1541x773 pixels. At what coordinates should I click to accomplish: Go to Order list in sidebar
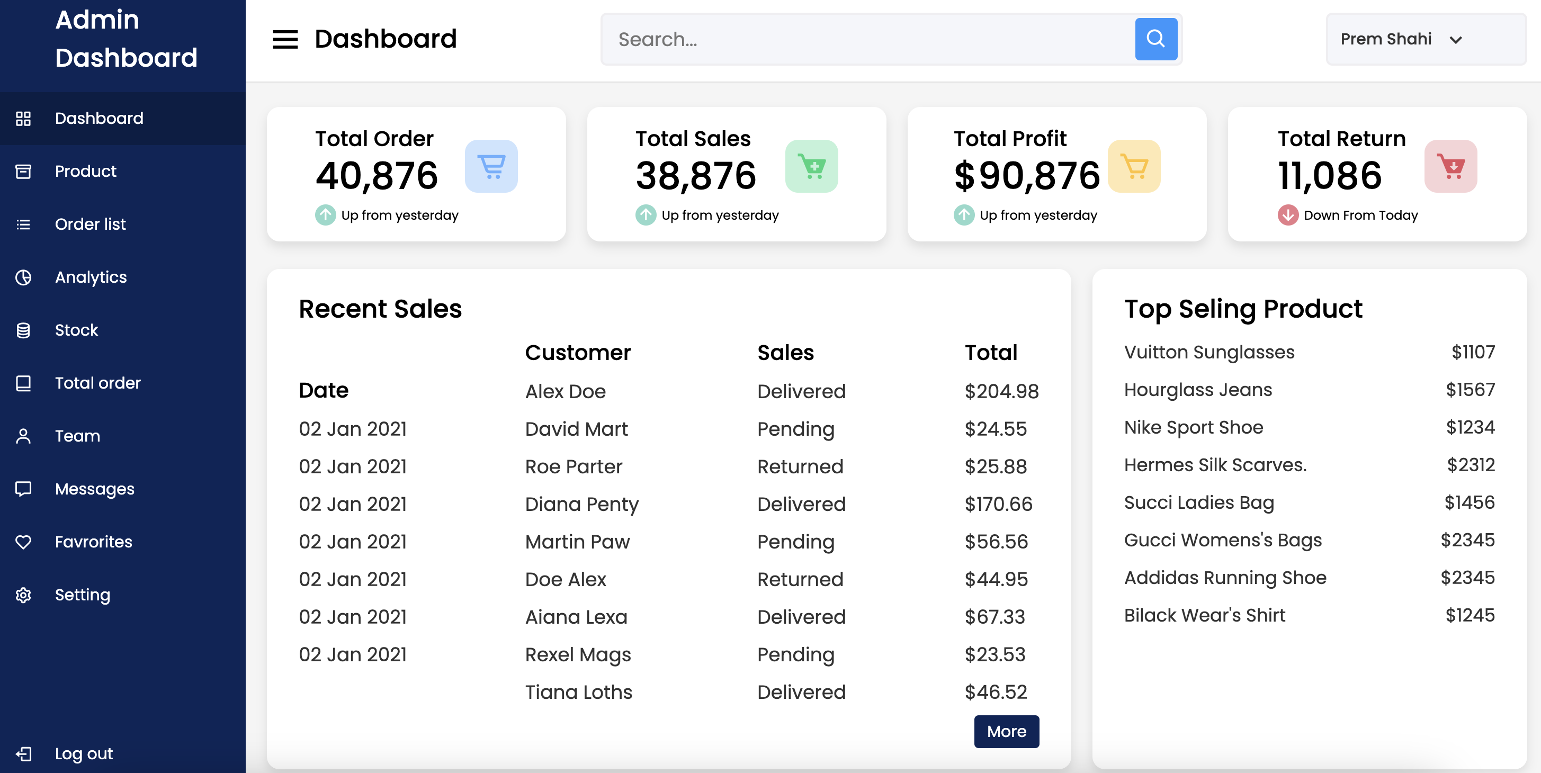pos(91,224)
